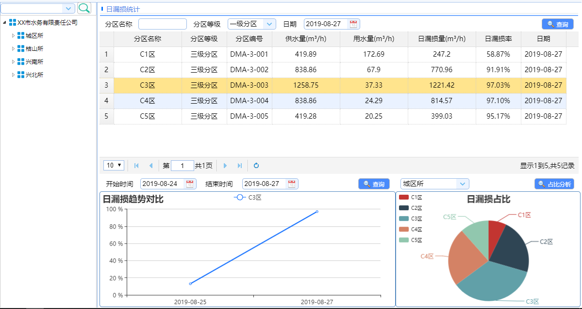582x309 pixels.
Task: Open the calendar for 开始时间
Action: tap(190, 184)
